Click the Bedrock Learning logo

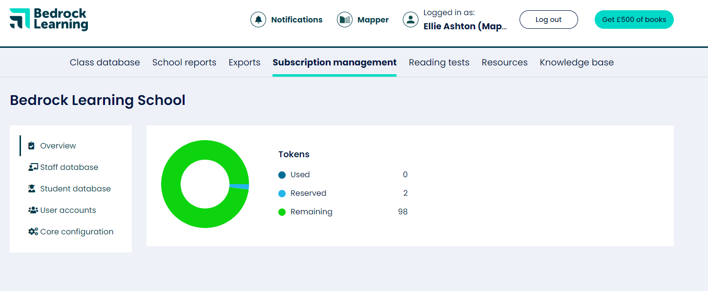(x=48, y=20)
